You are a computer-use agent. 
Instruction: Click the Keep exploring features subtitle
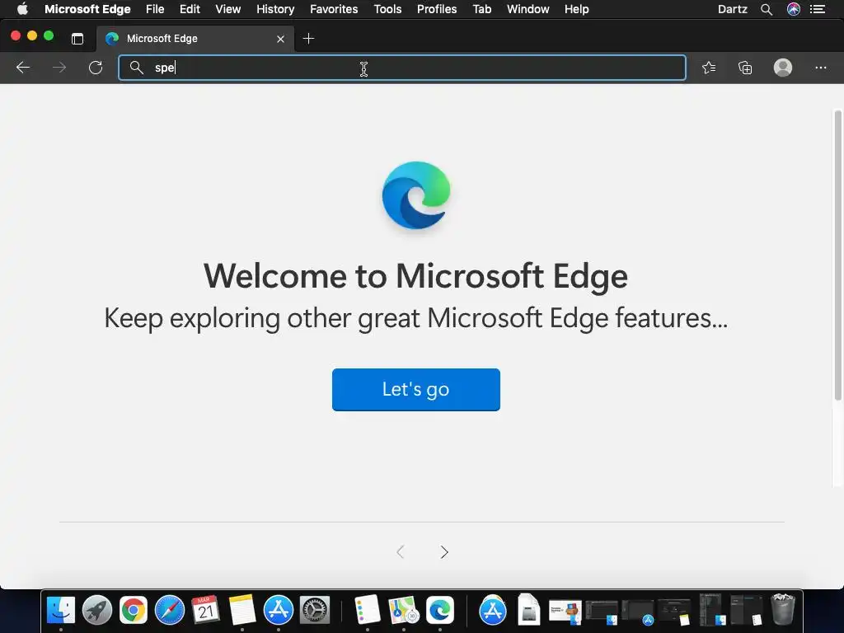point(415,318)
